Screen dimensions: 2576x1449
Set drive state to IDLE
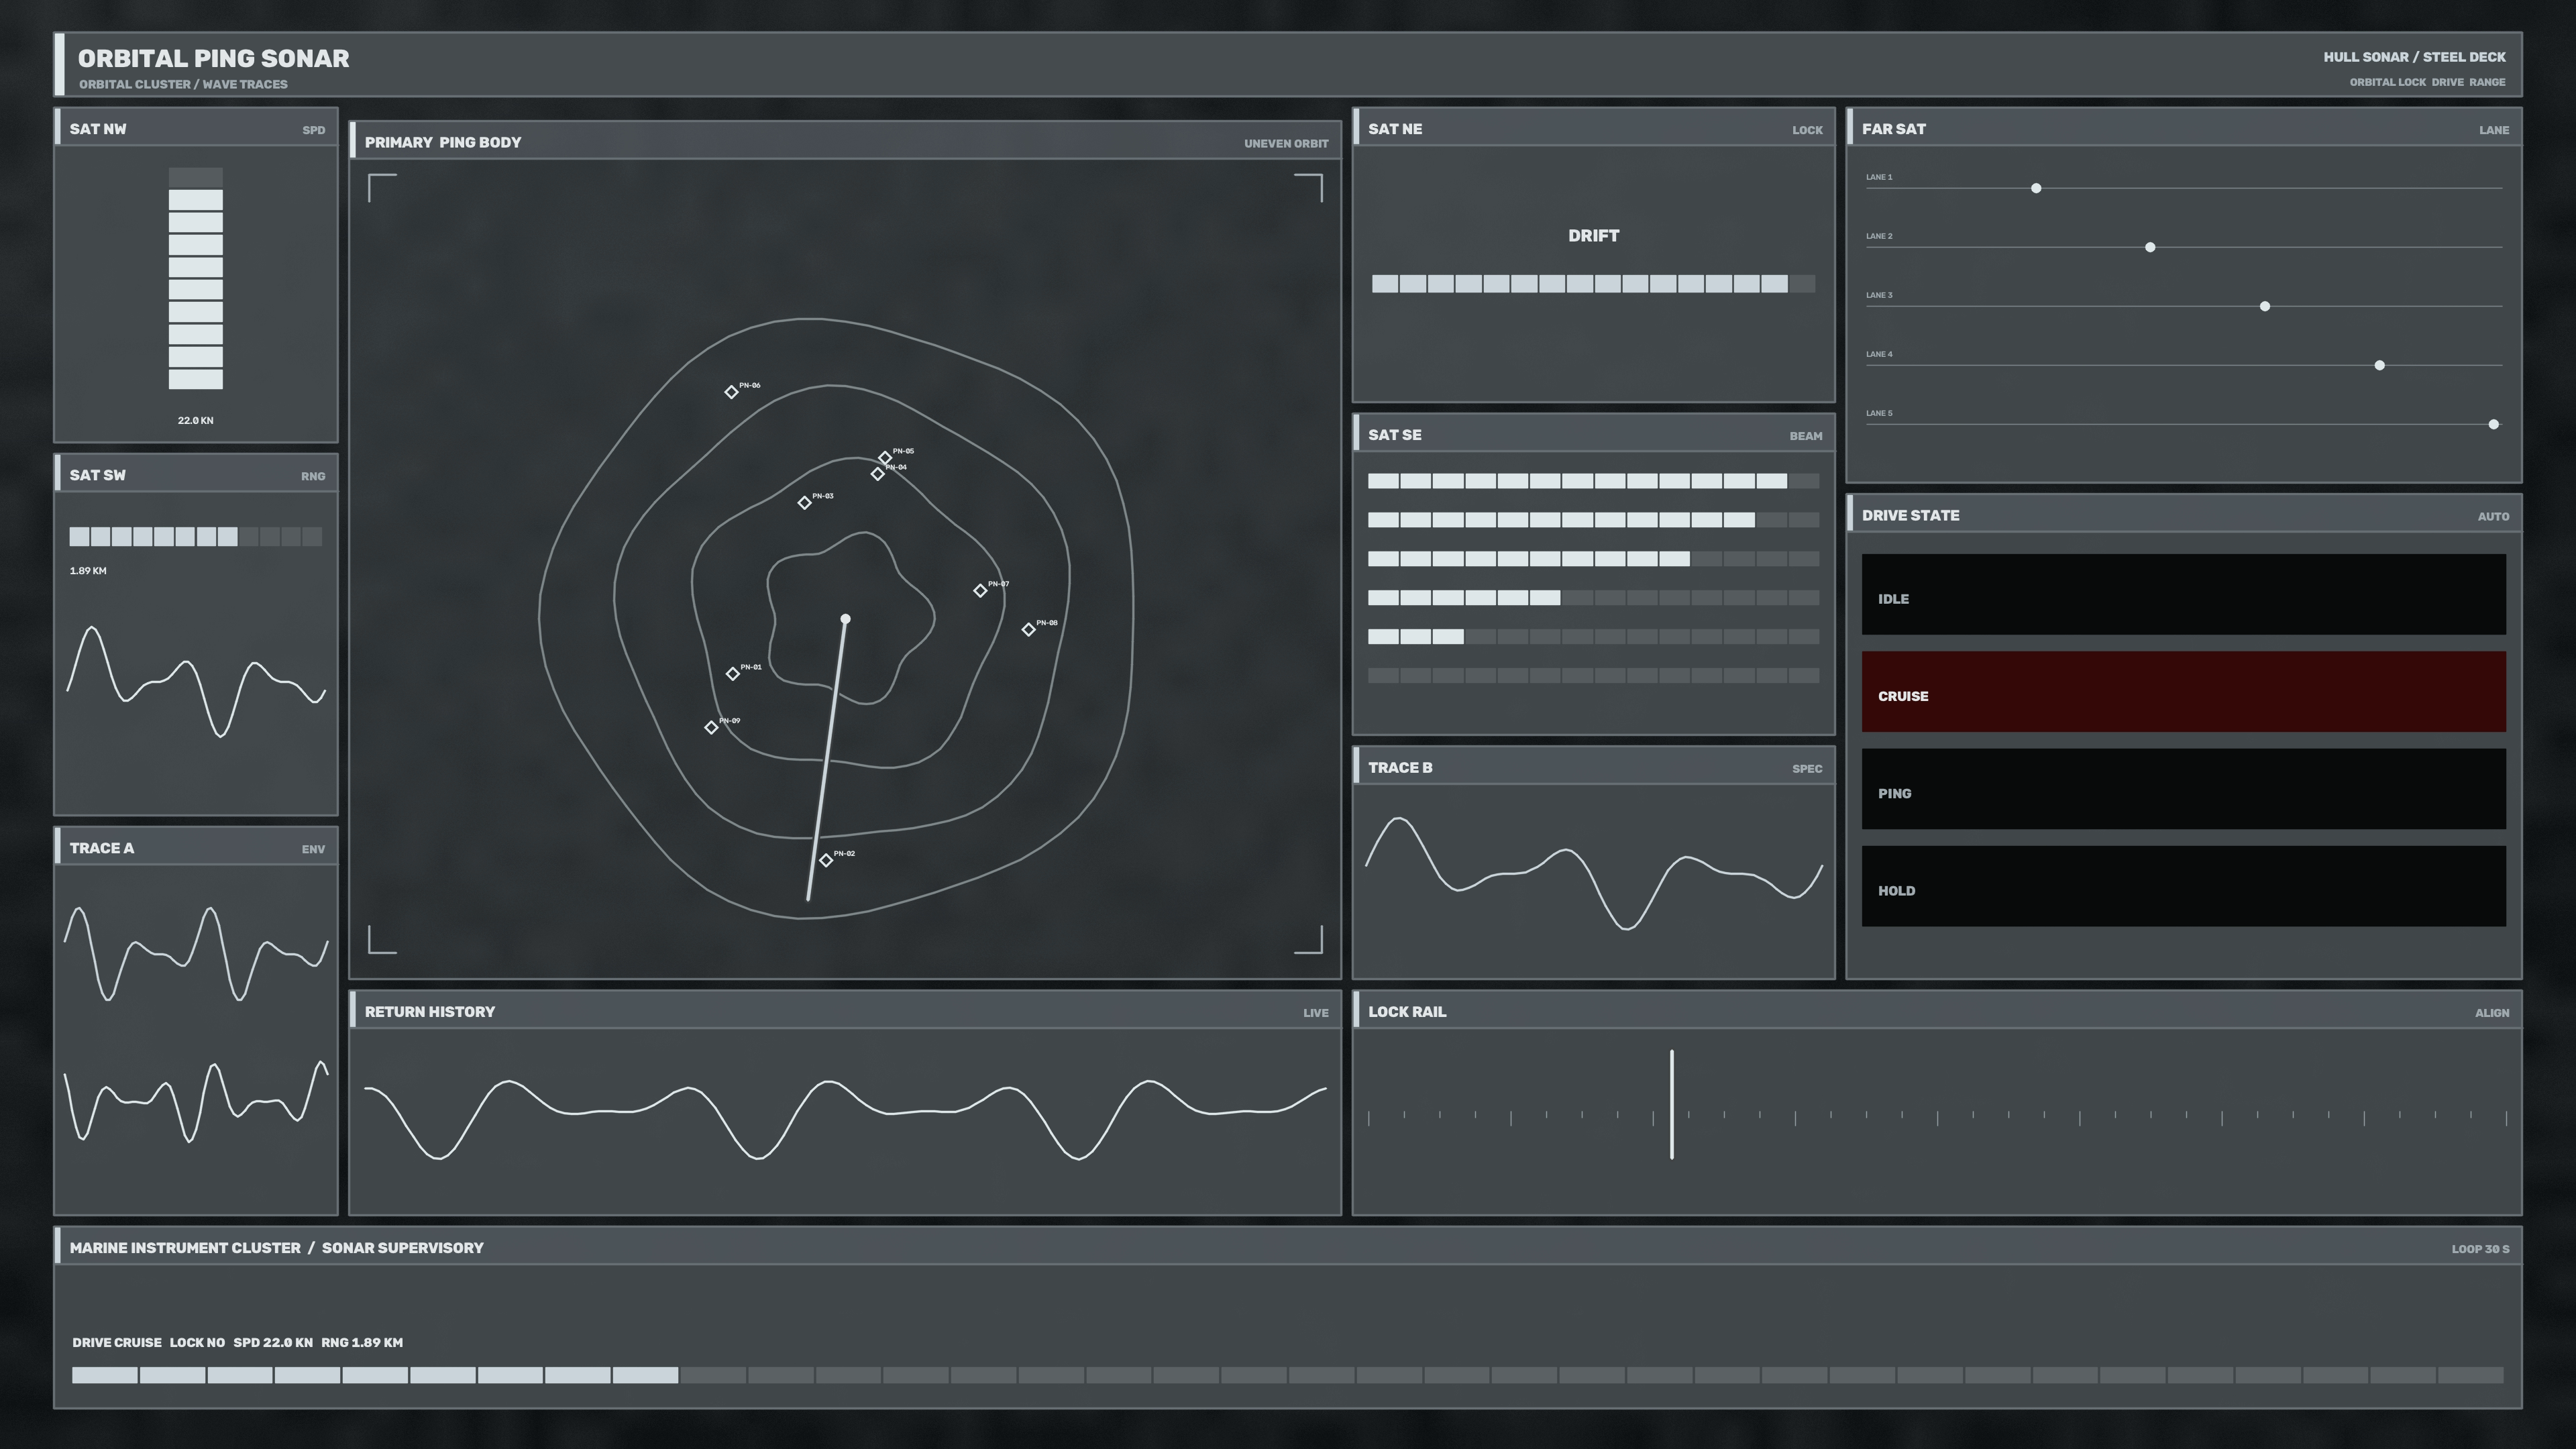(2183, 595)
